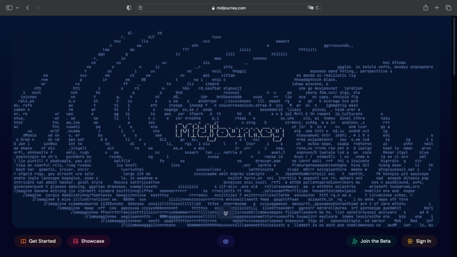The image size is (457, 257).
Task: Show the Reader view page icon
Action: point(140,8)
